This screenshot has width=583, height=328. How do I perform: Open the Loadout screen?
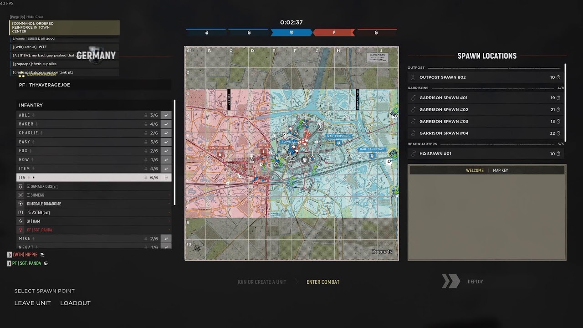[75, 303]
